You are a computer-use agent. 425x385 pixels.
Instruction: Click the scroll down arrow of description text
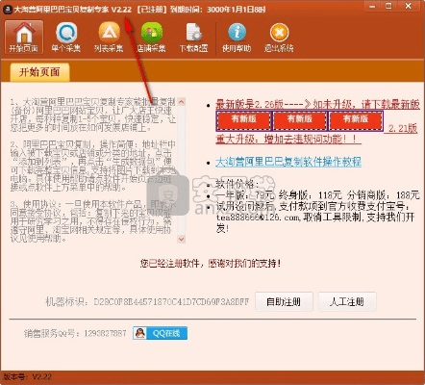tap(182, 239)
